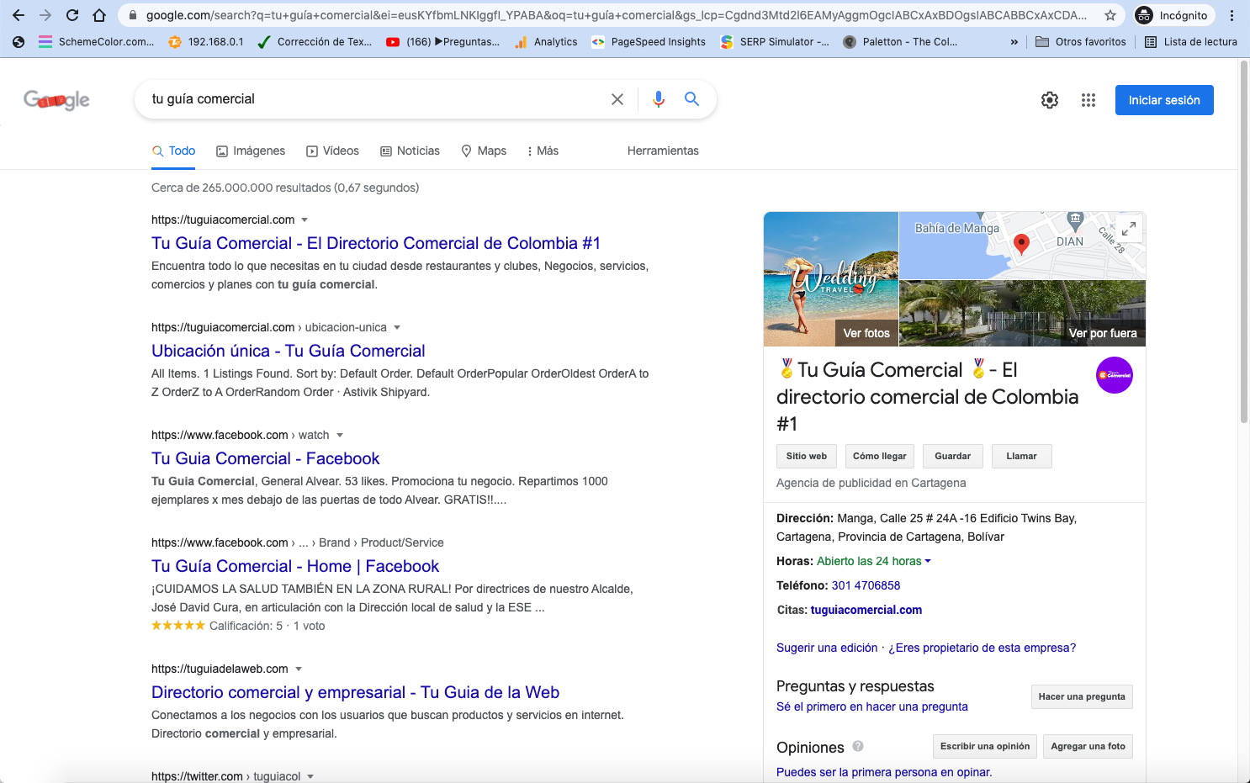Open Google settings gear
Viewport: 1250px width, 783px height.
[x=1050, y=100]
